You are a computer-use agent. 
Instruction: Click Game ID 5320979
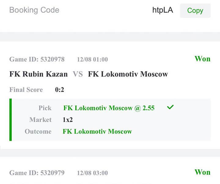click(37, 173)
